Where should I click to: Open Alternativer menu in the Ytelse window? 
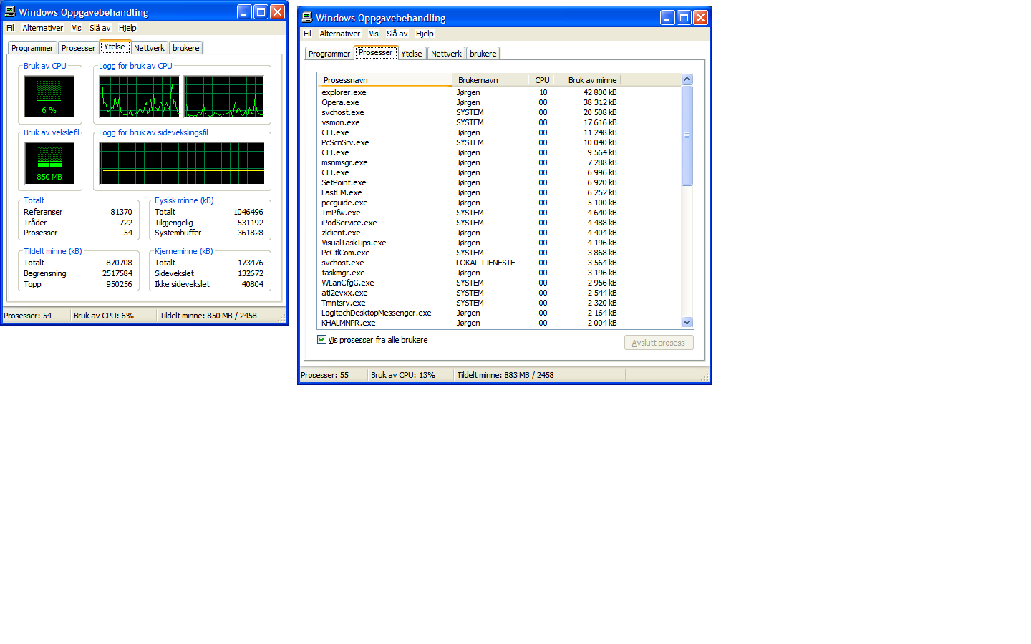pyautogui.click(x=43, y=28)
